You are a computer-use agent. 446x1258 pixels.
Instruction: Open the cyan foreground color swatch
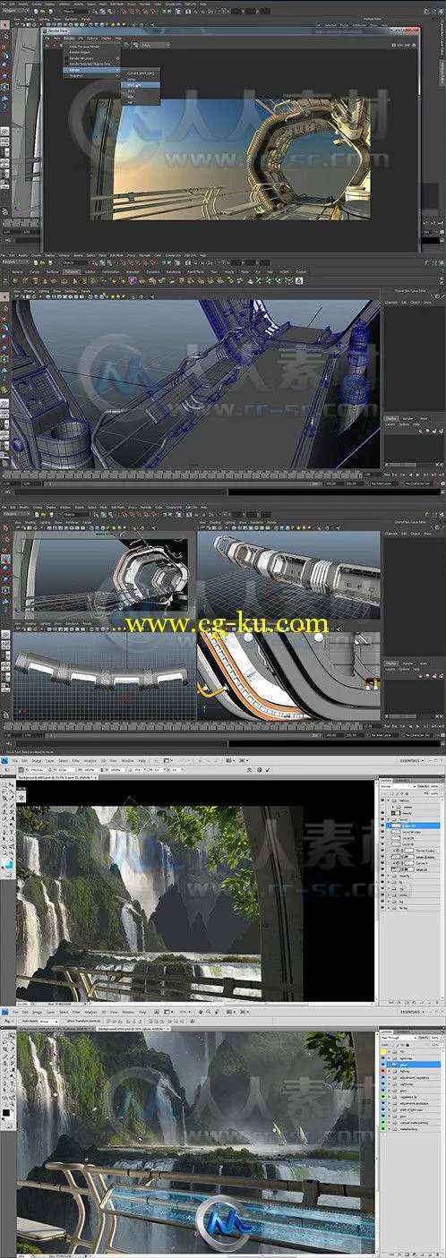point(9,865)
